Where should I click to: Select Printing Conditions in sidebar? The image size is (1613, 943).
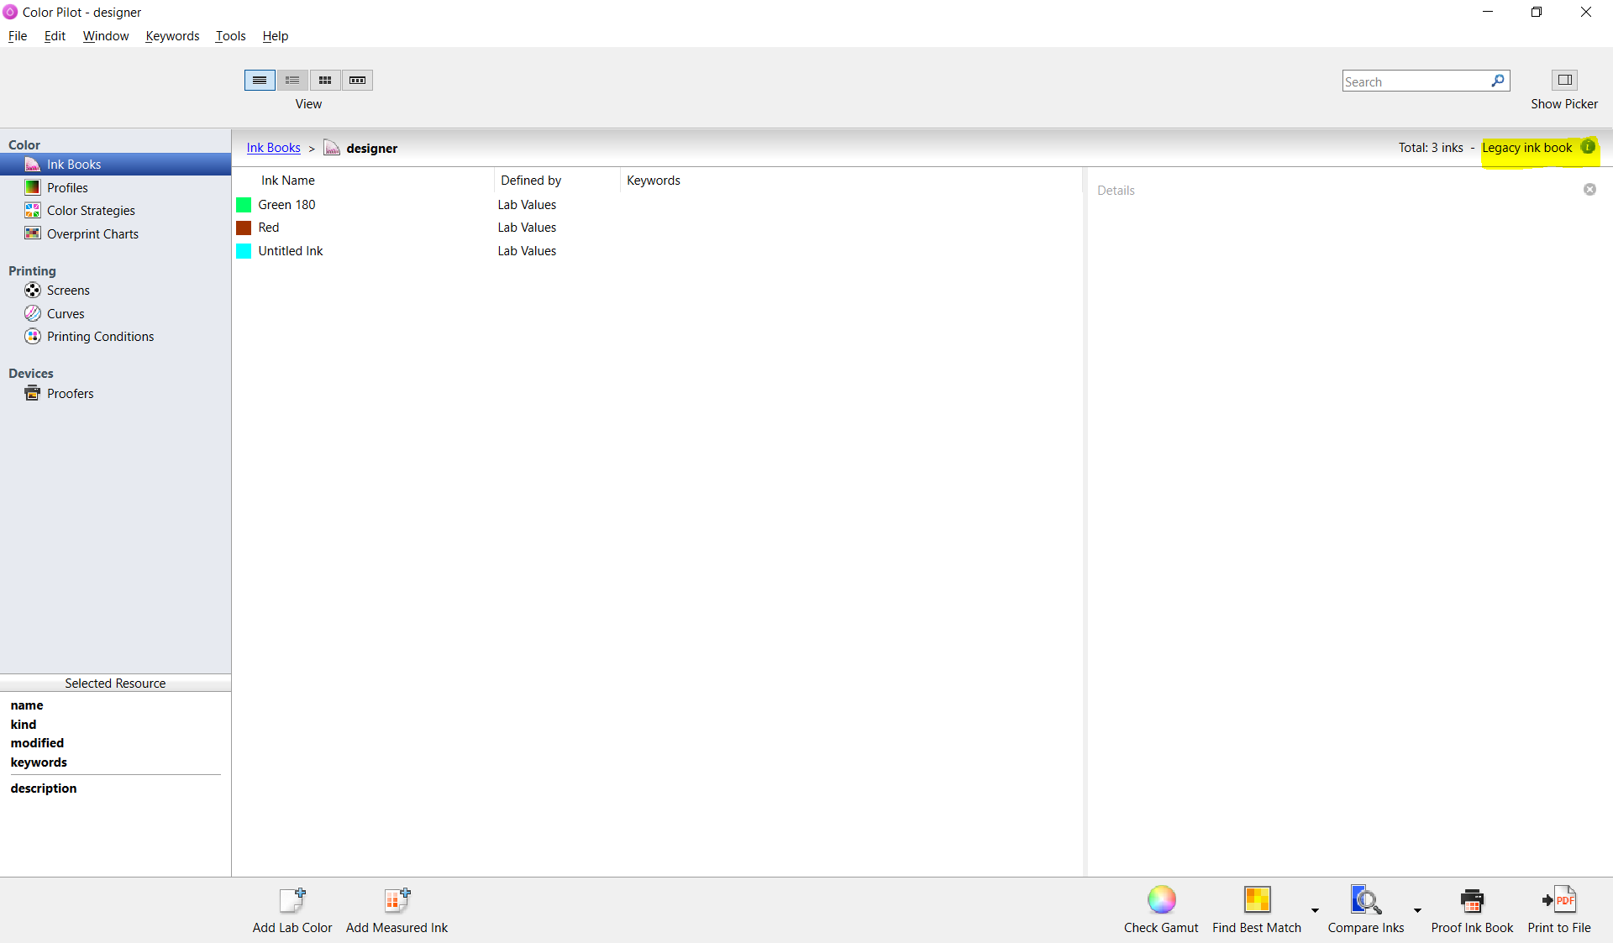coord(99,336)
